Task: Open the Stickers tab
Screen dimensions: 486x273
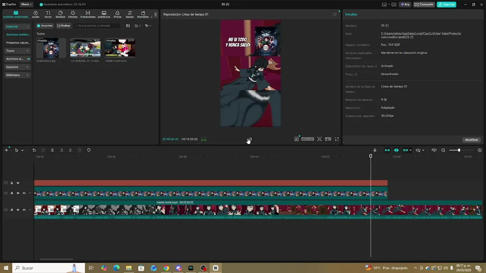Action: click(60, 14)
